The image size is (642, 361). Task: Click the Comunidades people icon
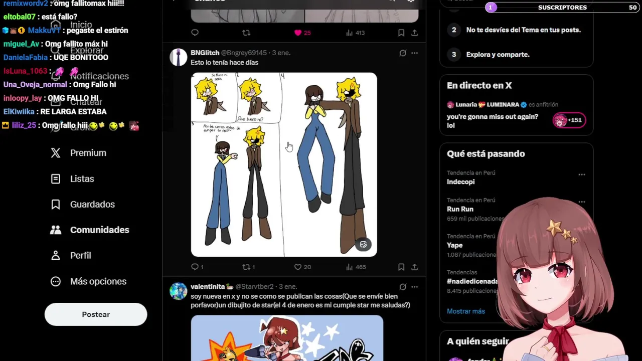click(x=56, y=230)
